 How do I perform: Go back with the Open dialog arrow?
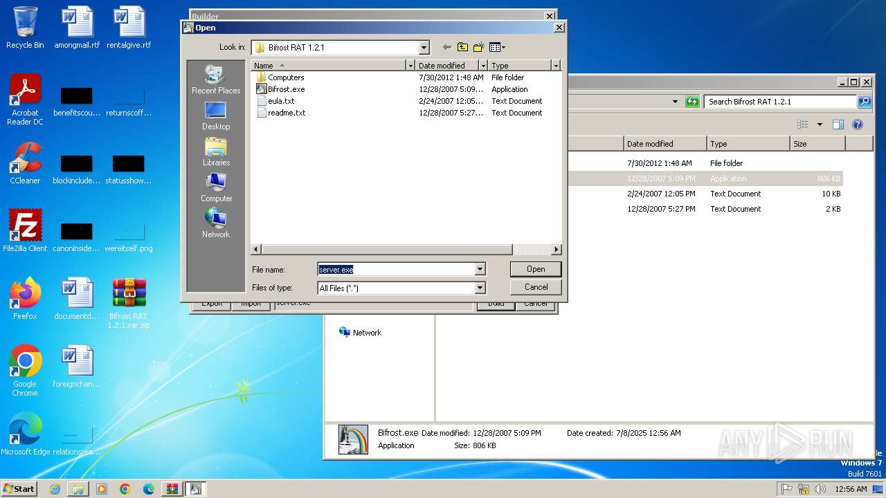pos(446,47)
